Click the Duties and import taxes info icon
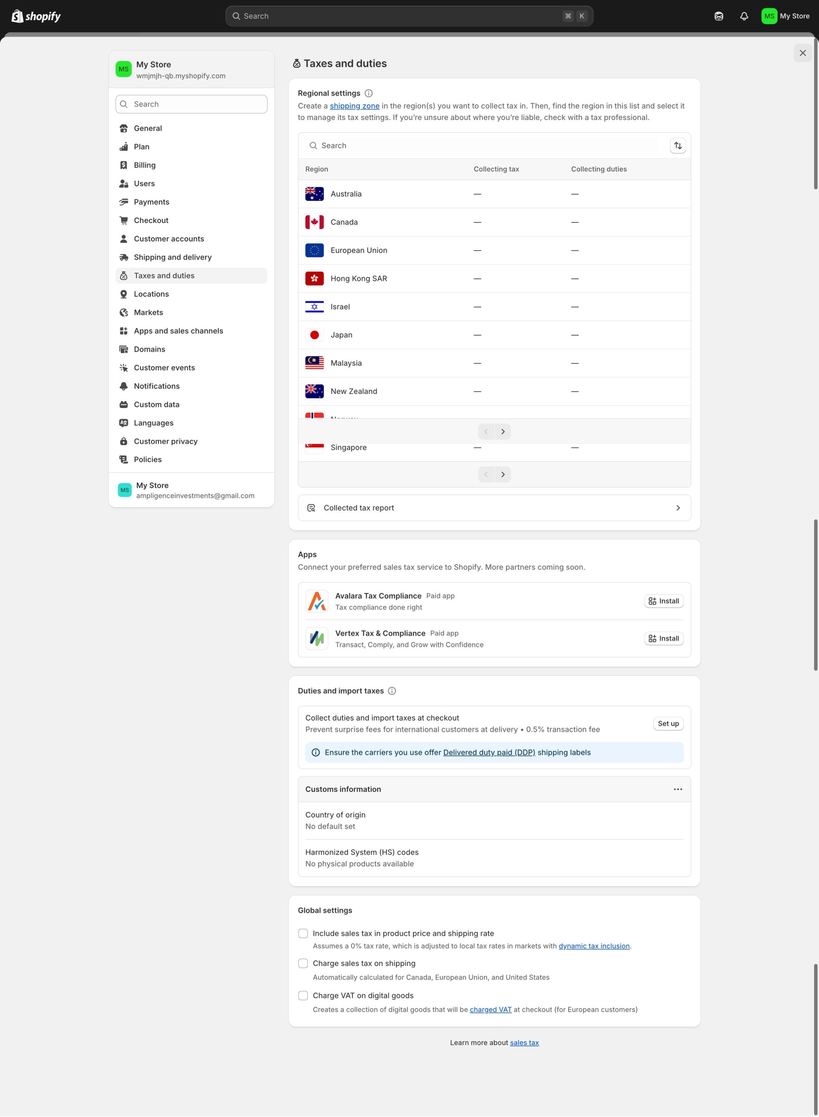The width and height of the screenshot is (819, 1117). pyautogui.click(x=392, y=691)
